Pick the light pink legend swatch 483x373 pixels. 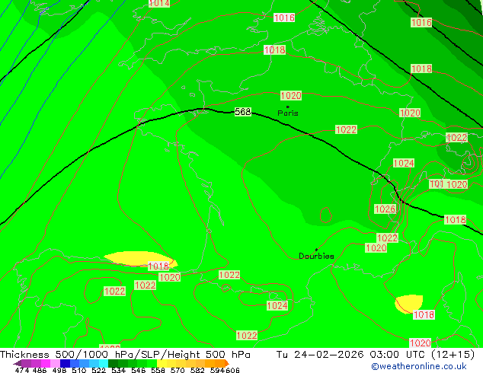click(x=55, y=363)
